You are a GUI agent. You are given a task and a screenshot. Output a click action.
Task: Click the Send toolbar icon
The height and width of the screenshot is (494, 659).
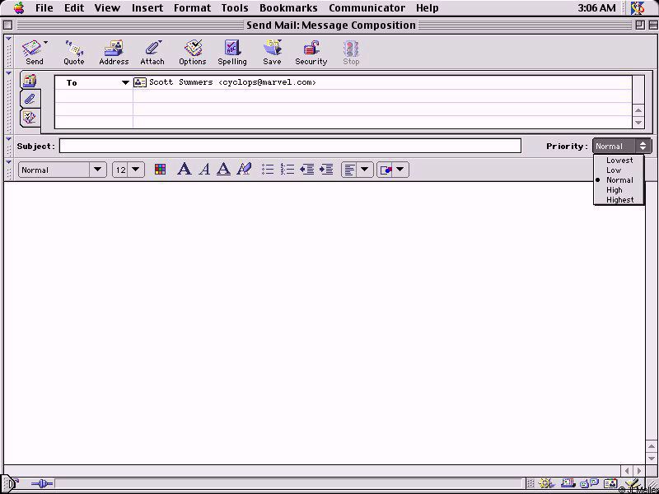[x=34, y=52]
